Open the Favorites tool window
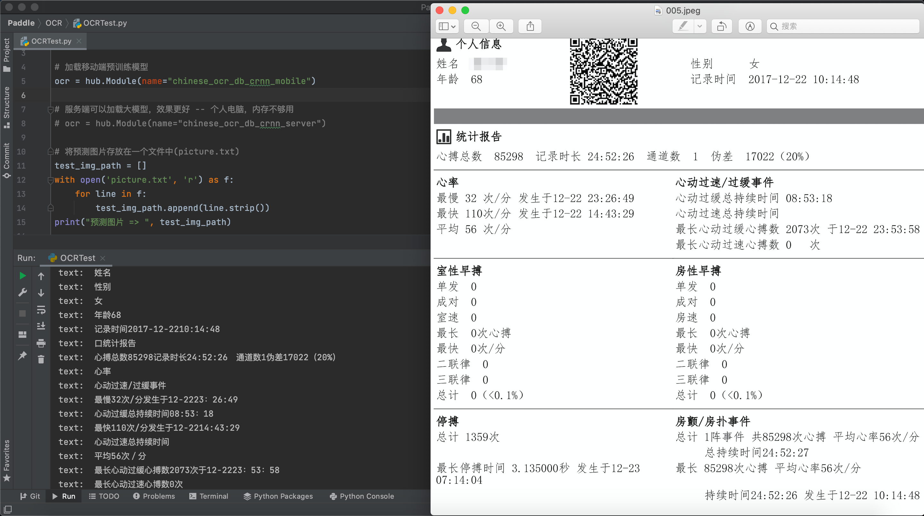This screenshot has height=516, width=924. 6,461
